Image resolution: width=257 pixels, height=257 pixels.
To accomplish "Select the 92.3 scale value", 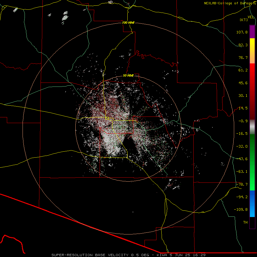I will [x=243, y=45].
